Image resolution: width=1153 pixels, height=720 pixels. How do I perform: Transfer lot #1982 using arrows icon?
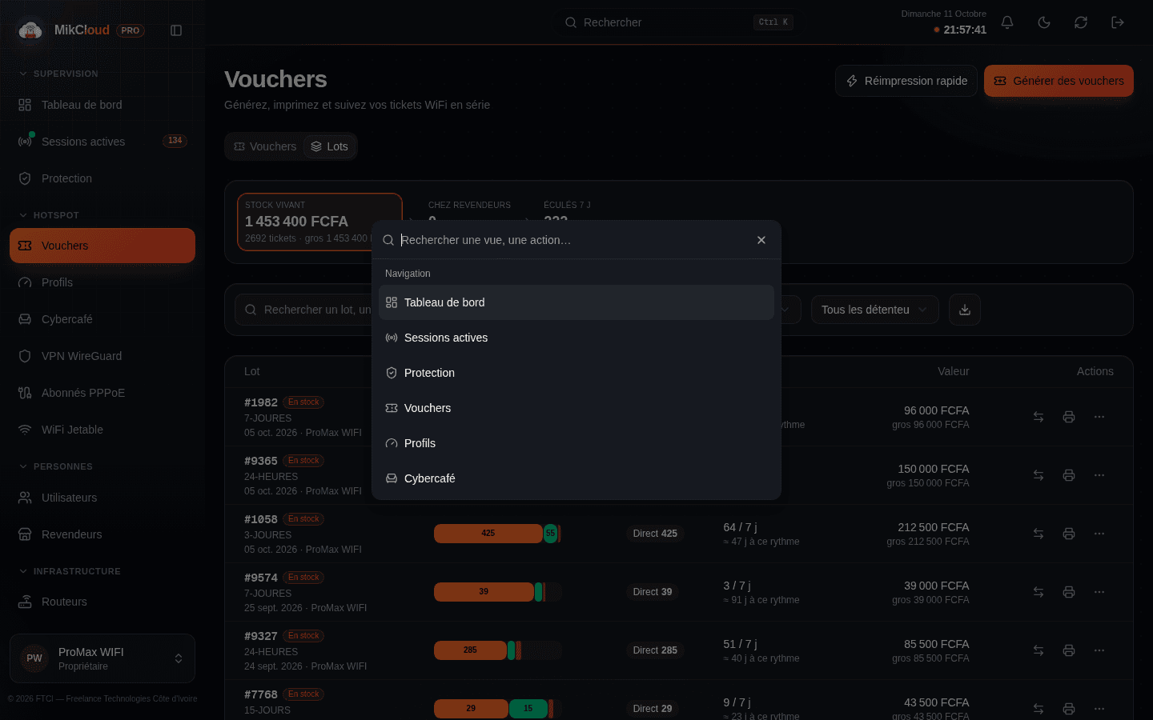click(x=1039, y=417)
